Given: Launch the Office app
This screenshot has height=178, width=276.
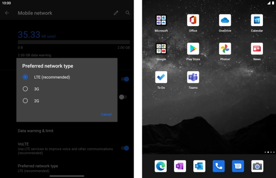Looking at the screenshot, I should pyautogui.click(x=193, y=20).
